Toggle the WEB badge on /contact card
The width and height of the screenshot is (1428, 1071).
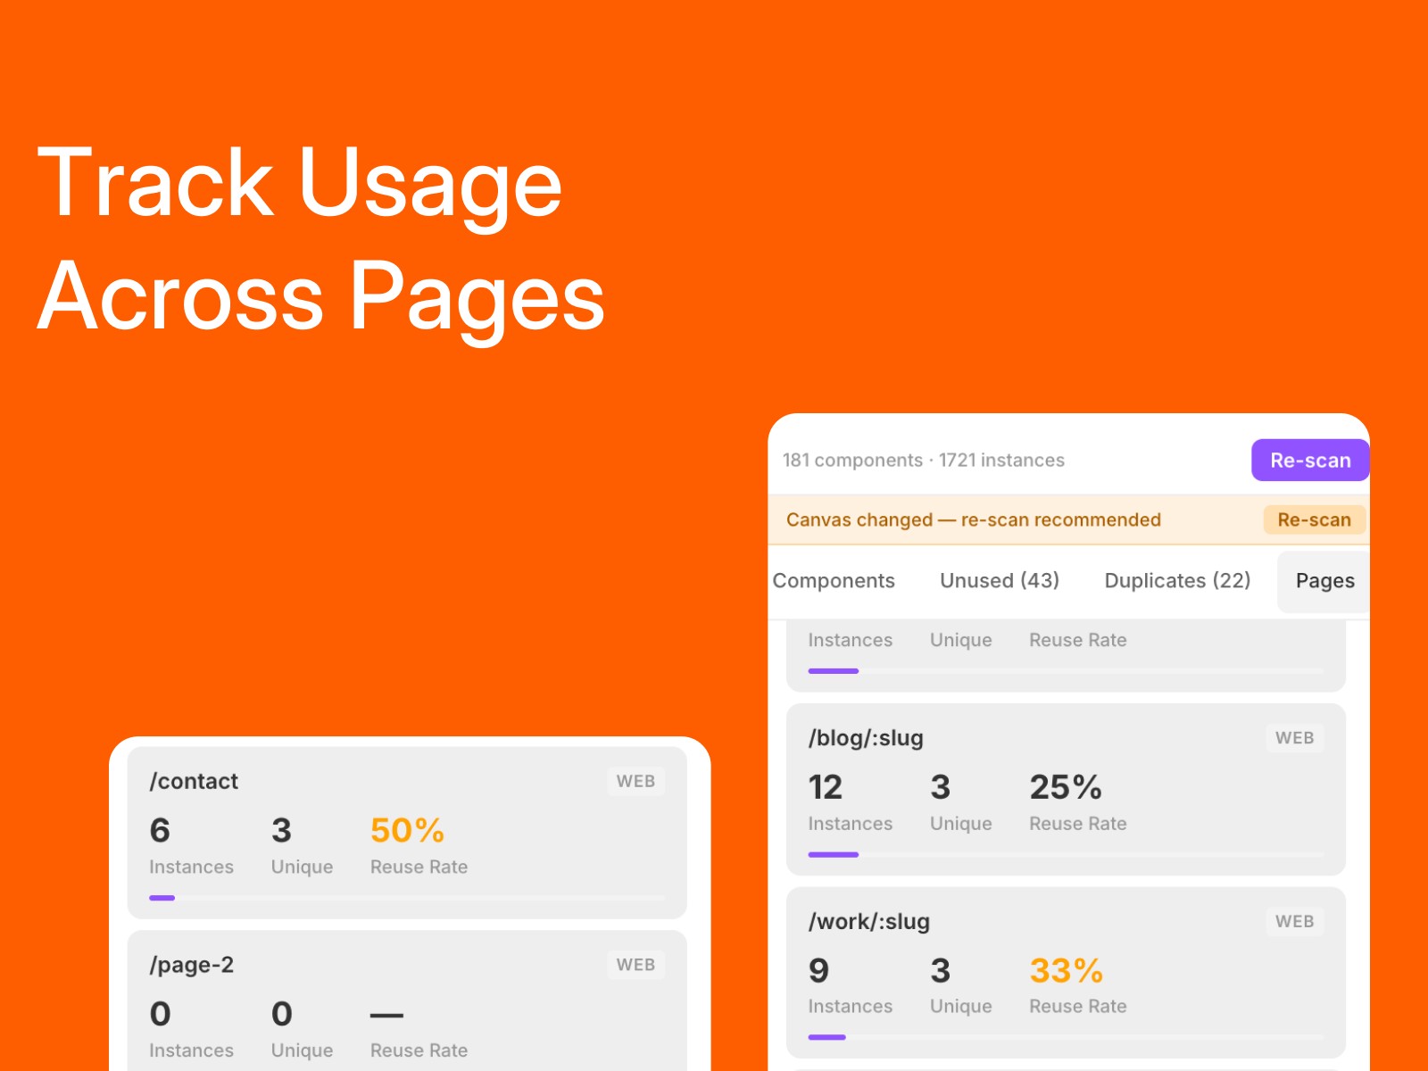635,781
